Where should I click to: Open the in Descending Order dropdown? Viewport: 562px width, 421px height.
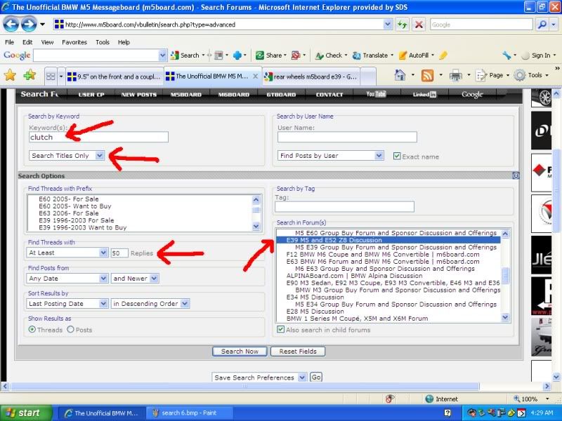(x=150, y=304)
